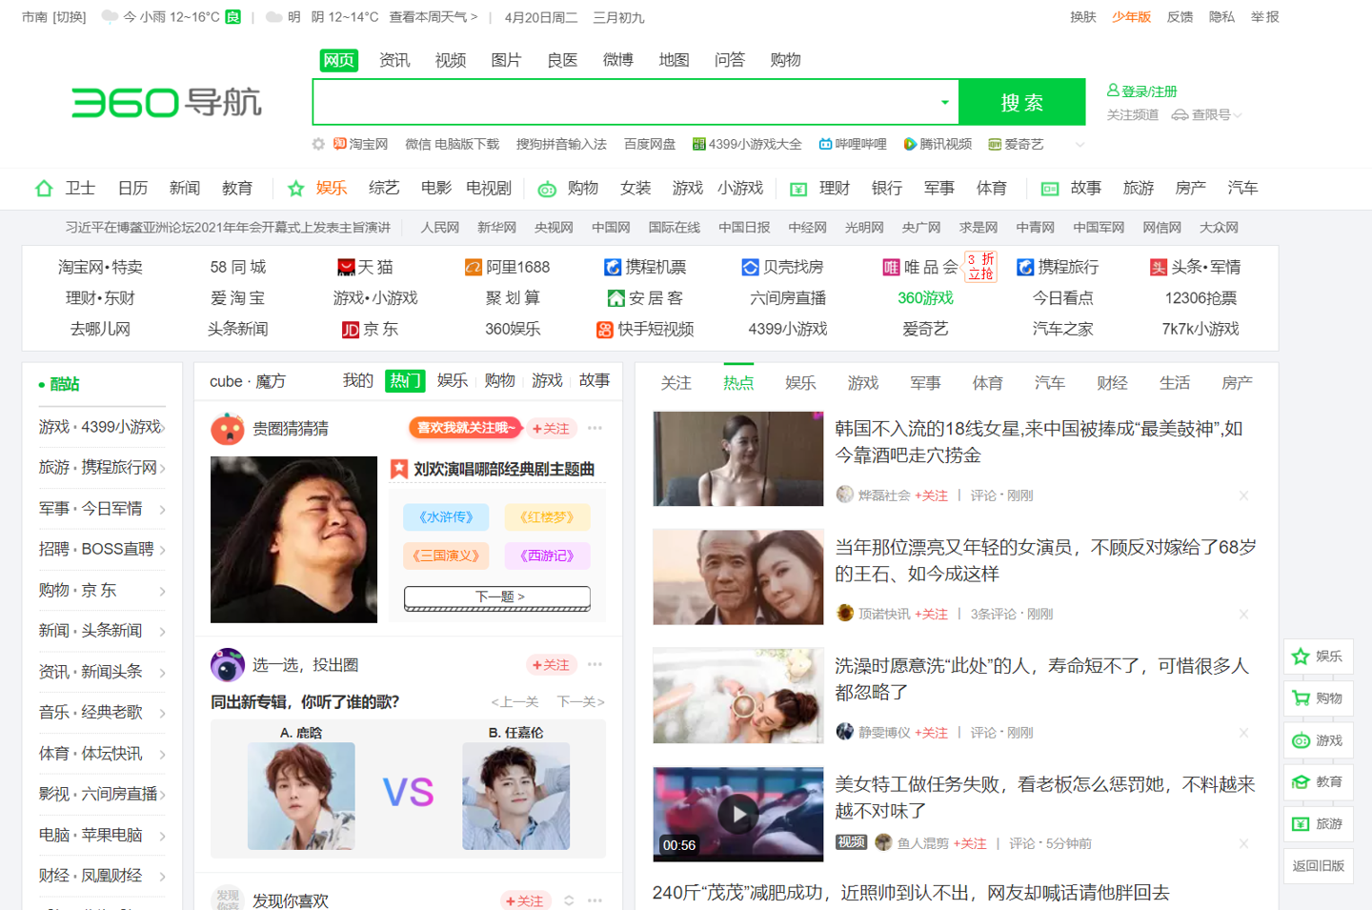
Task: Switch search to 视频 tab
Action: point(451,60)
